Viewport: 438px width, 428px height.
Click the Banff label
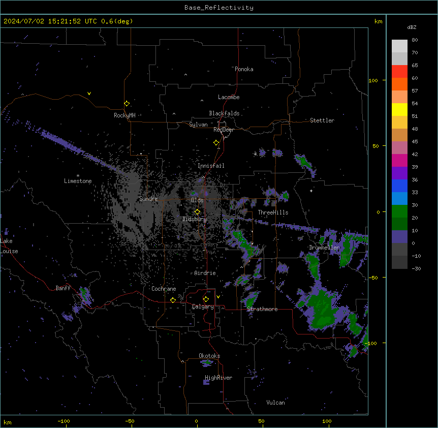point(63,288)
